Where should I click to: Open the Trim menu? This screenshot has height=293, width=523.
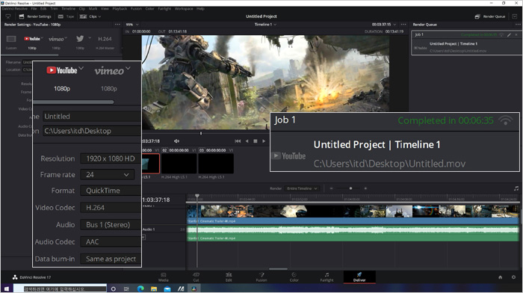pos(54,9)
